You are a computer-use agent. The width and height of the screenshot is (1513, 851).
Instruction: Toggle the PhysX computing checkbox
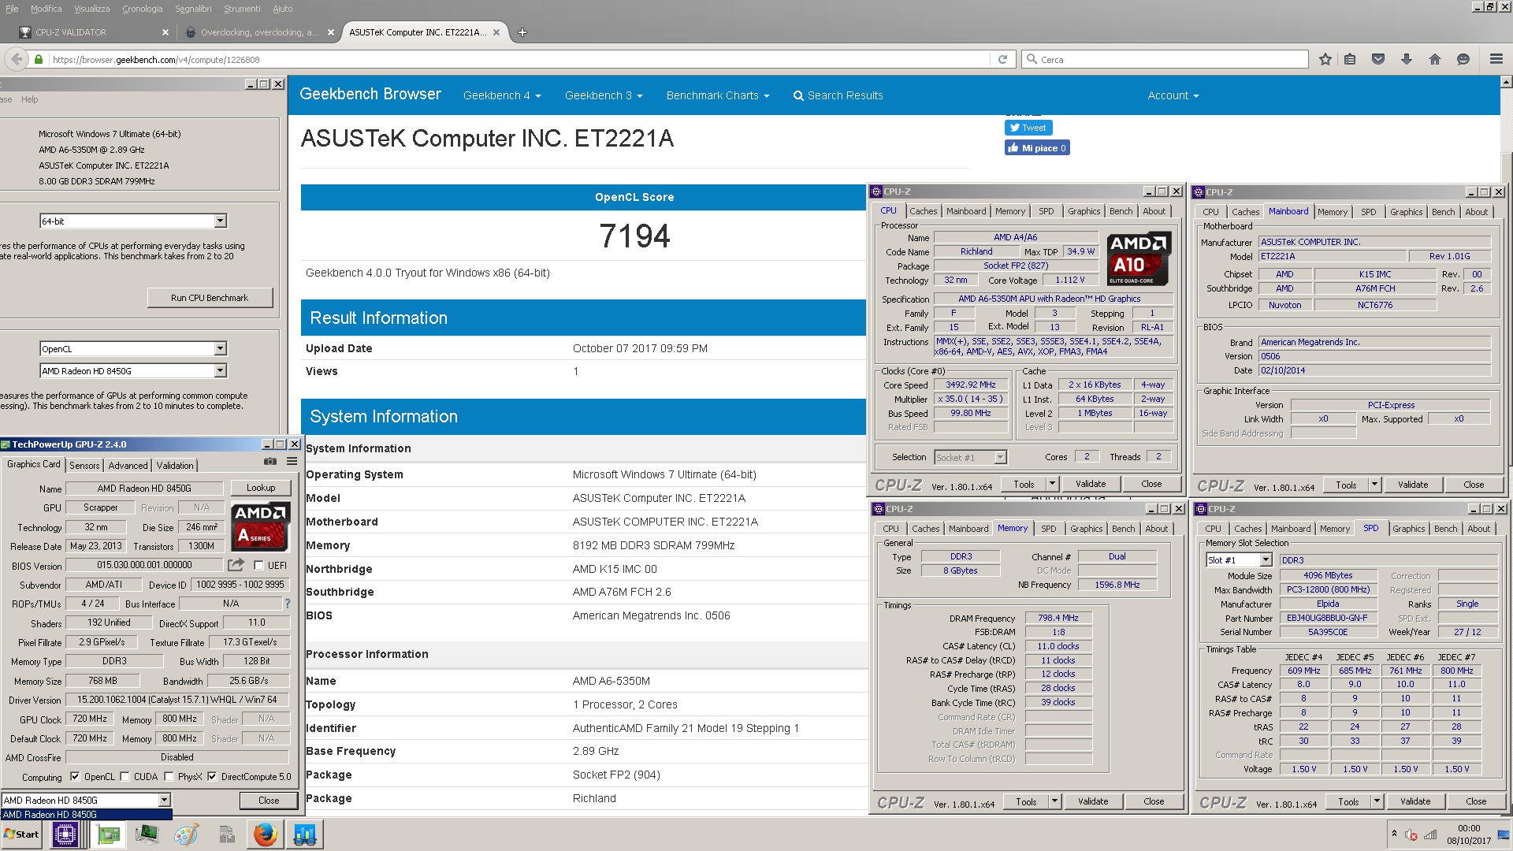point(169,776)
